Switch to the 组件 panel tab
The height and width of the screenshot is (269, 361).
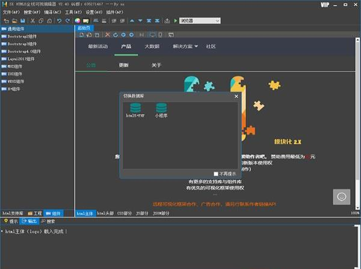pos(53,213)
